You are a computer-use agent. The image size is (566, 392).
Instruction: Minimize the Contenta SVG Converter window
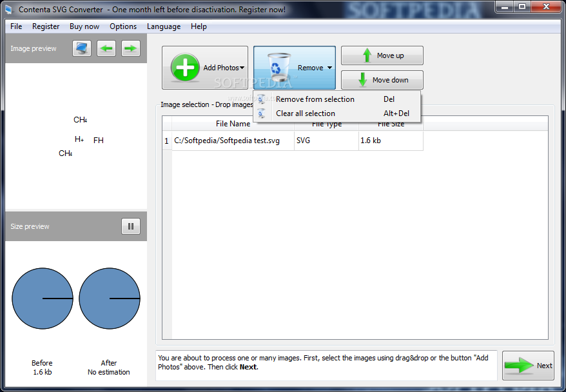[505, 7]
